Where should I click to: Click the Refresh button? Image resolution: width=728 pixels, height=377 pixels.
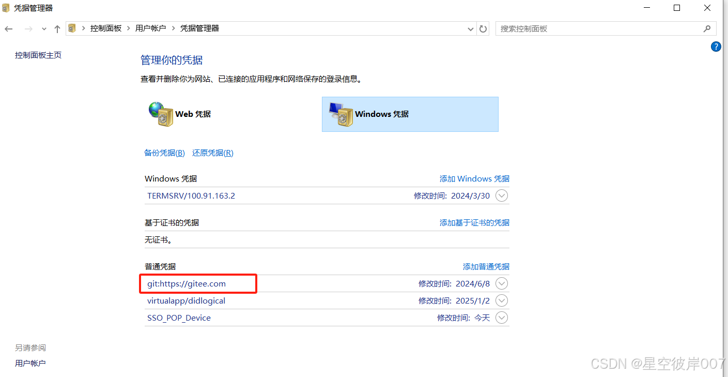tap(483, 29)
